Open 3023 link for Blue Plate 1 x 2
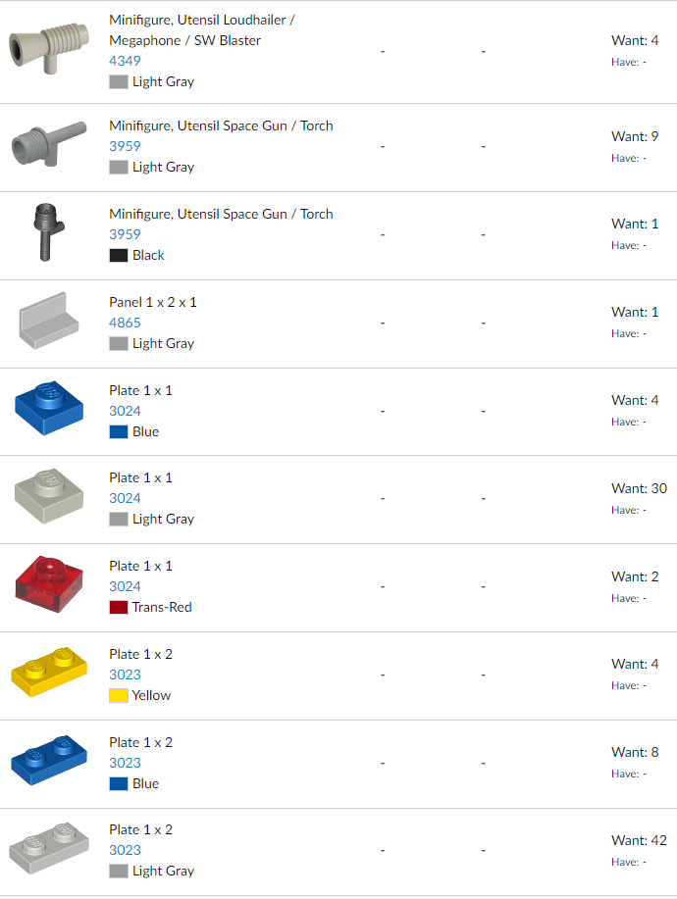This screenshot has height=899, width=677. [x=125, y=763]
